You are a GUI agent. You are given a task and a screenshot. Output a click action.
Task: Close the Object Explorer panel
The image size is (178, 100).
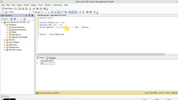[32, 16]
